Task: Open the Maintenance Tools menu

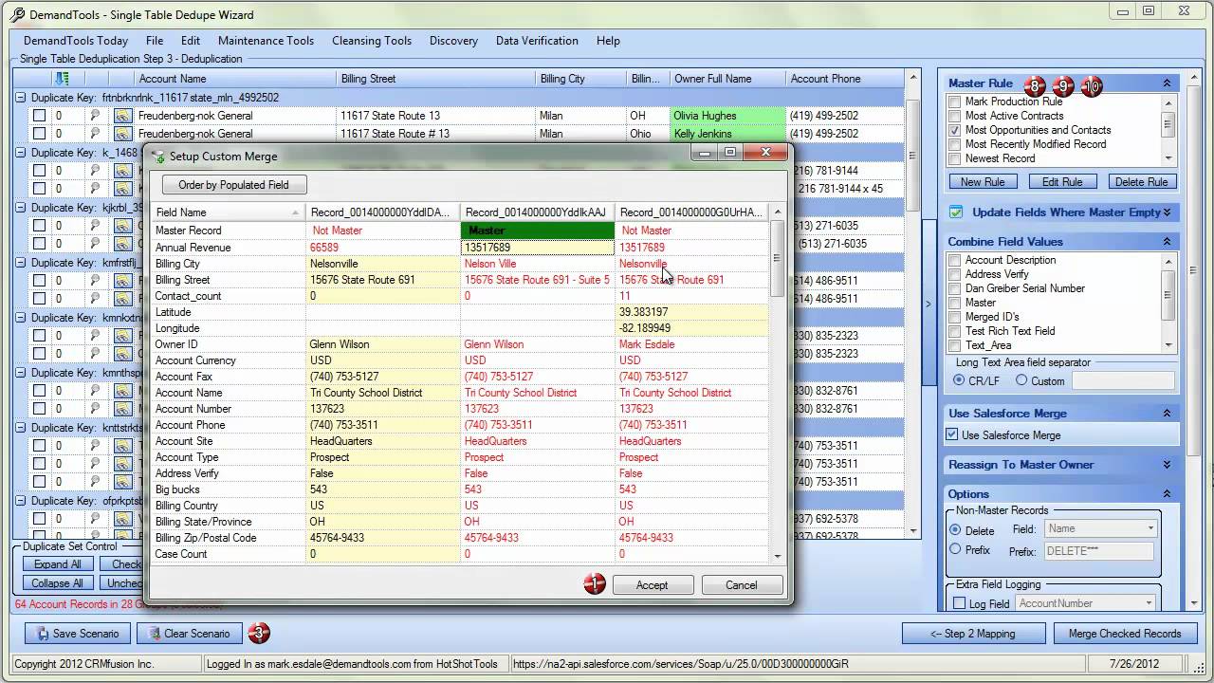Action: pyautogui.click(x=266, y=41)
